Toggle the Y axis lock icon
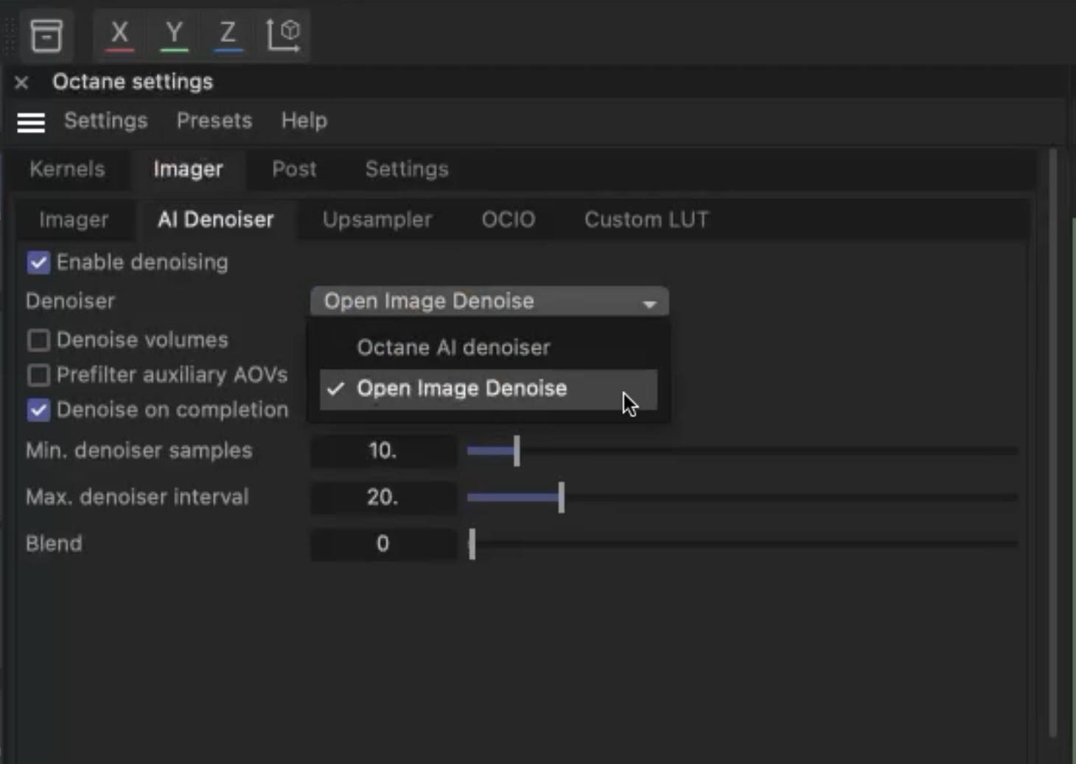The height and width of the screenshot is (764, 1076). [174, 34]
